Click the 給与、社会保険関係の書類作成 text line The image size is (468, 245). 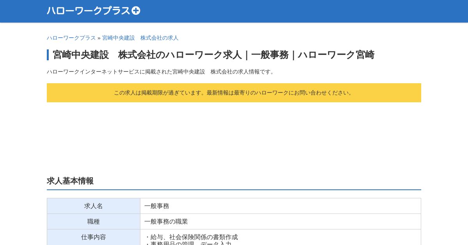(191, 237)
